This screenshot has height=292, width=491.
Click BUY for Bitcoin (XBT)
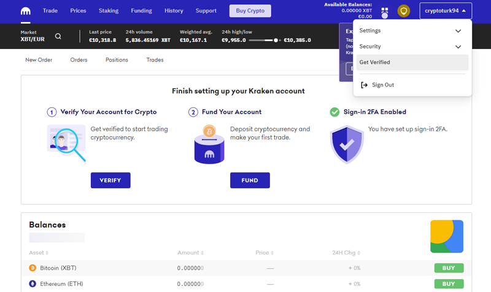pos(449,268)
